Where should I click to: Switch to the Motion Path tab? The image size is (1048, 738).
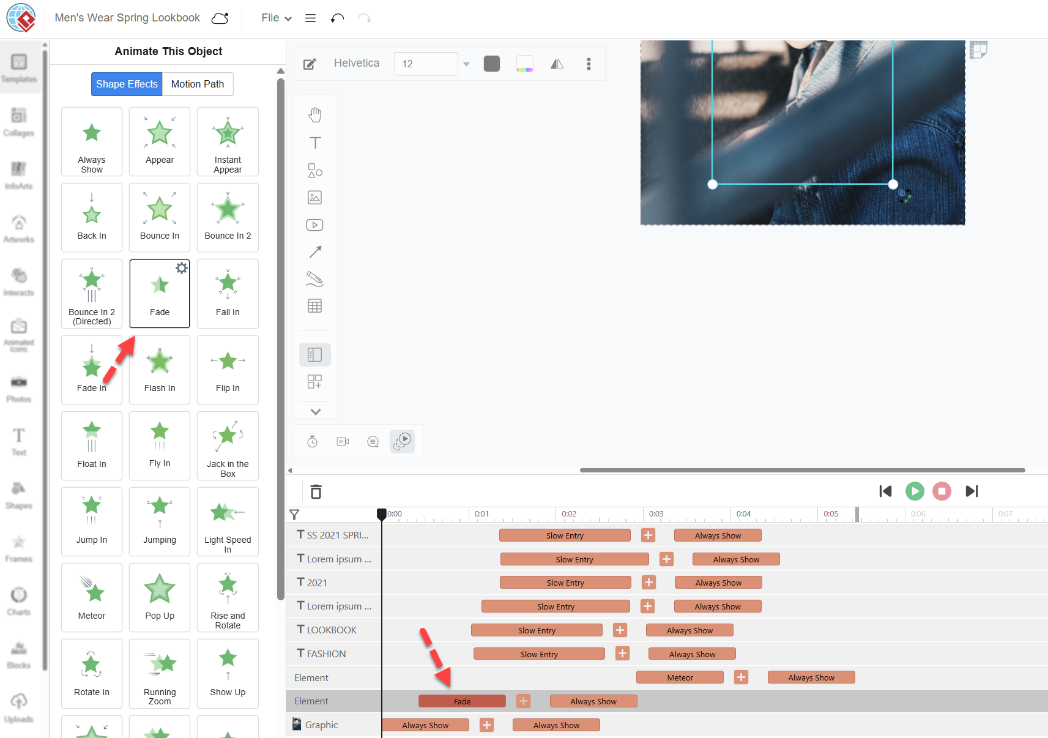coord(197,84)
